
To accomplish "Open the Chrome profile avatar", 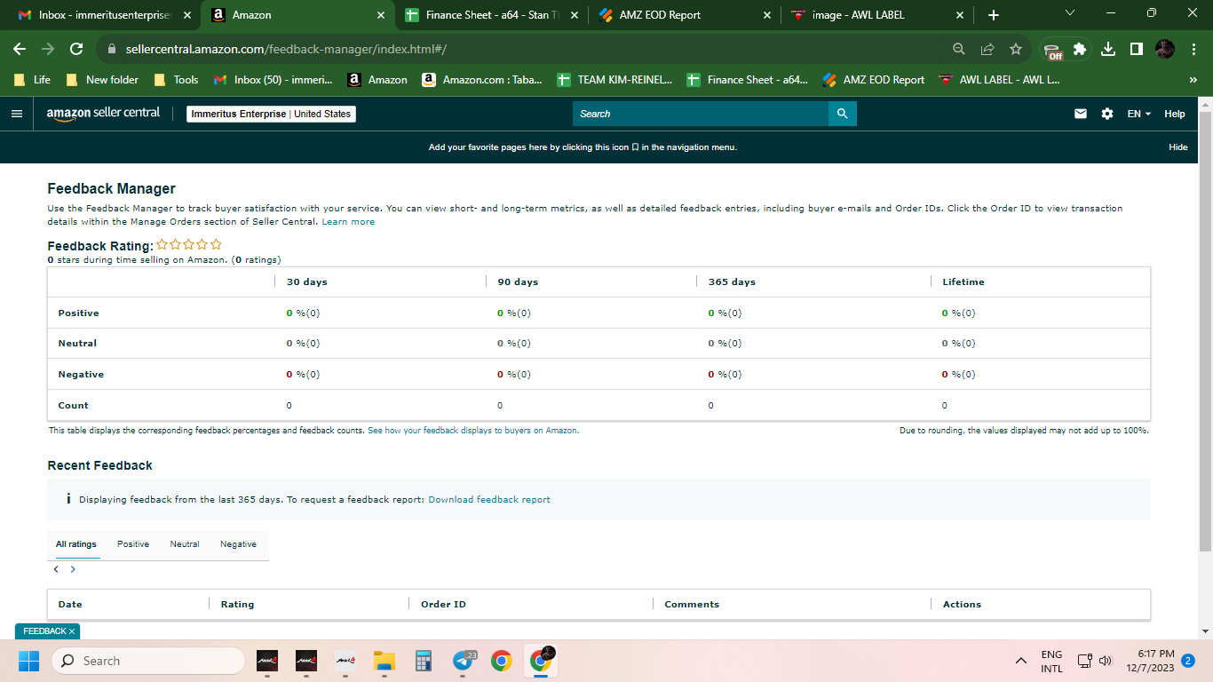I will (1165, 50).
